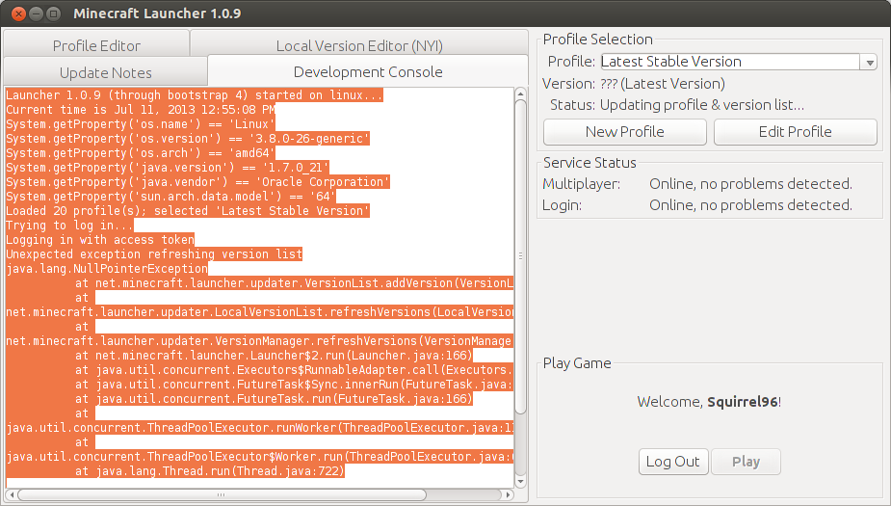This screenshot has height=506, width=891.
Task: Switch to Local Version Editor (NYI) tab
Action: point(359,45)
